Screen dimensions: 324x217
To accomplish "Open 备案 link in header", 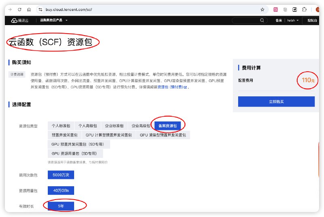I will pos(279,20).
